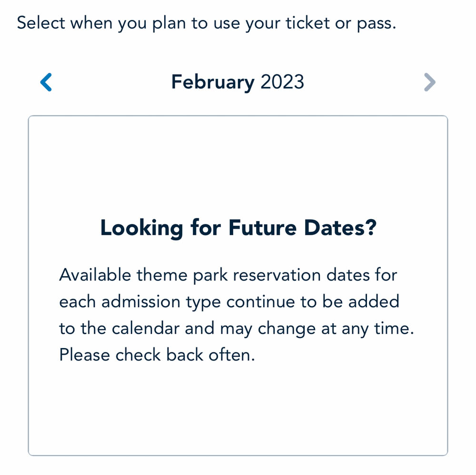Viewport: 476px width, 475px height.
Task: Click the may change at any time line
Action: coord(237,329)
